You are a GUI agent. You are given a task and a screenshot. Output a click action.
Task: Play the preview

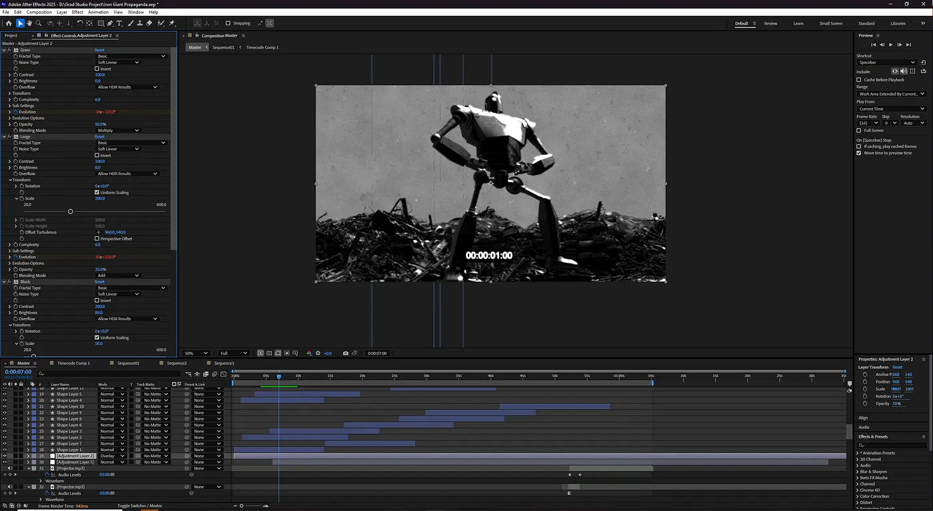coord(890,45)
